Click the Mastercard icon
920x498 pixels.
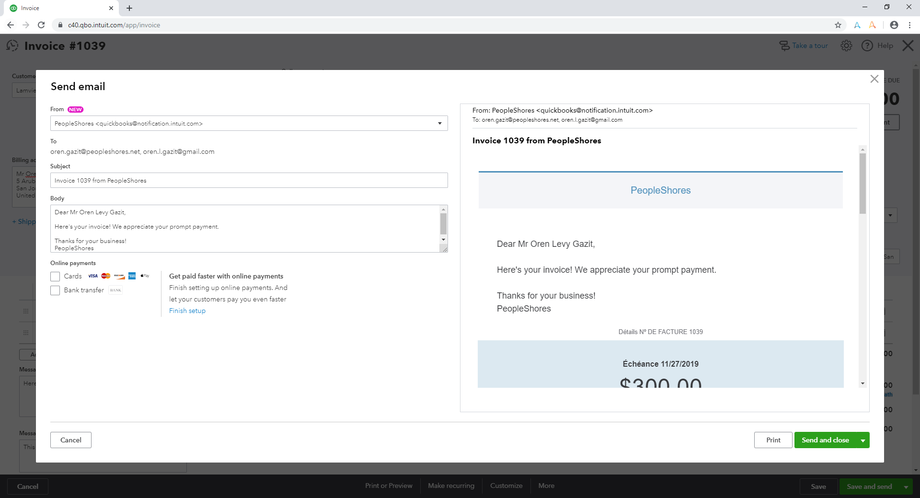click(x=106, y=276)
